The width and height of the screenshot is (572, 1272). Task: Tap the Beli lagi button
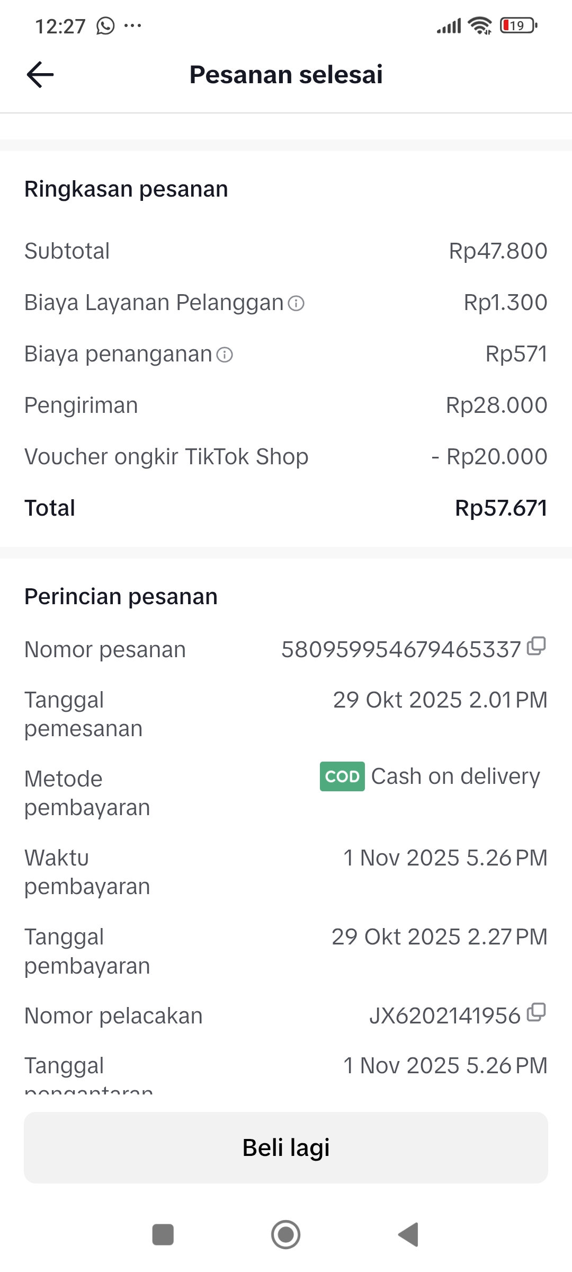pos(286,1147)
